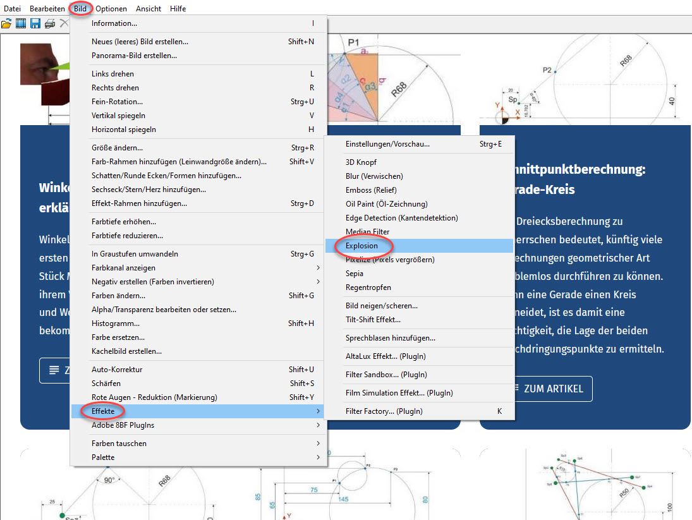The height and width of the screenshot is (520, 692).
Task: Select Sechseck/Stern/Herz hinzufügen...
Action: click(x=198, y=189)
